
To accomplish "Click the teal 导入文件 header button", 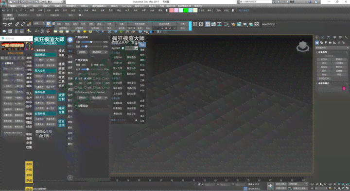I will tap(45, 71).
